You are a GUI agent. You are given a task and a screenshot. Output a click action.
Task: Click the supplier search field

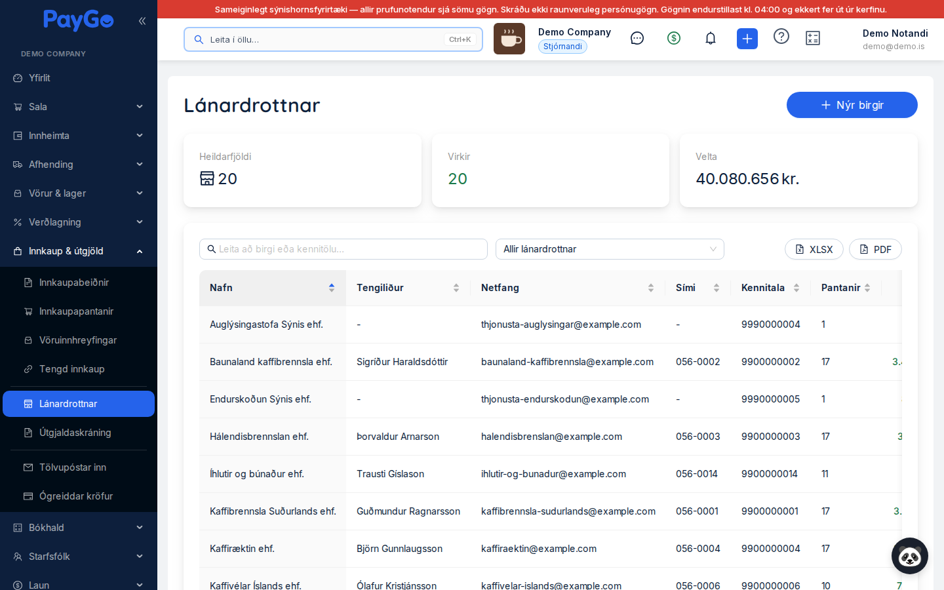coord(344,249)
